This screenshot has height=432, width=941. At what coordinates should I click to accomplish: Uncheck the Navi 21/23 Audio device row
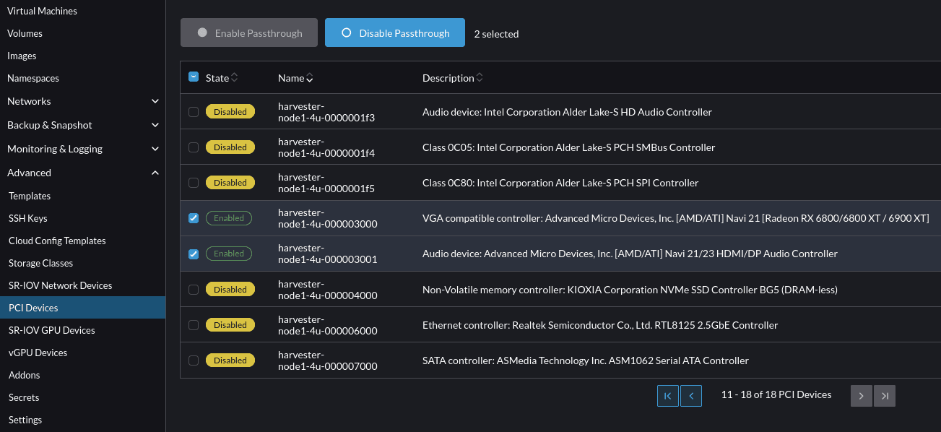[194, 254]
